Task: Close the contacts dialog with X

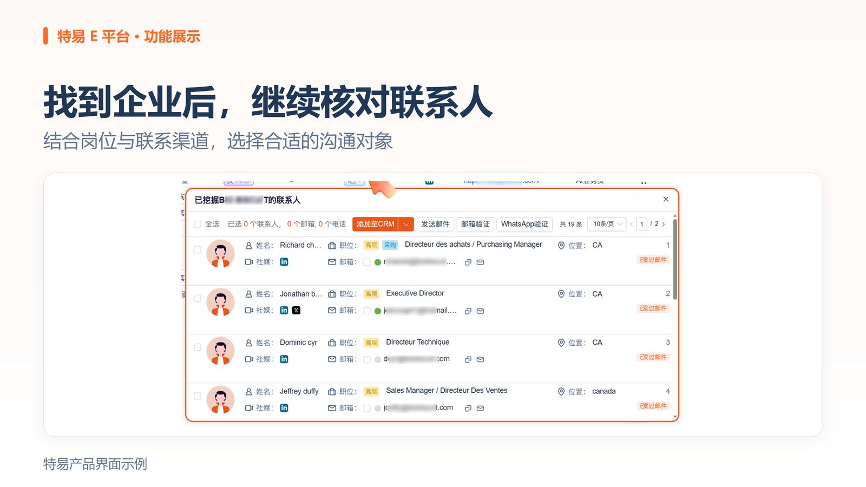Action: click(x=666, y=199)
